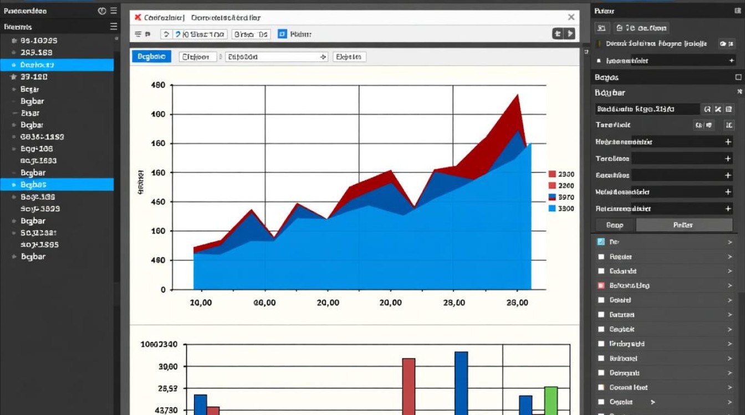745x415 pixels.
Task: Open the wide dropdown field in chart filter bar
Action: 276,56
